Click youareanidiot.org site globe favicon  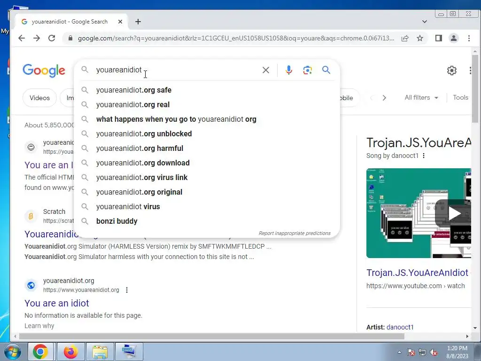coord(31,285)
